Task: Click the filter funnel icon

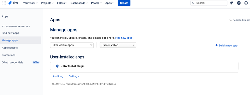Action: click(91, 45)
